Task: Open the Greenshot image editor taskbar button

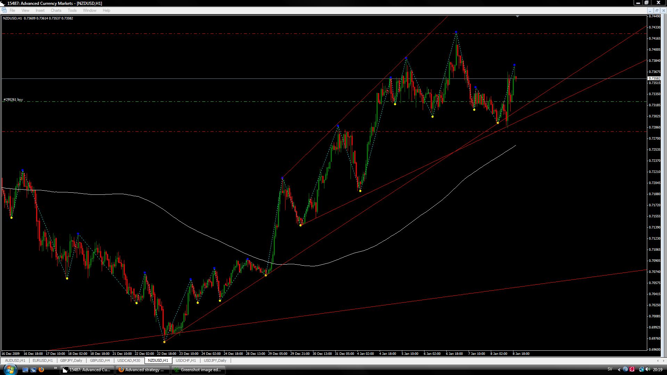Action: 198,370
